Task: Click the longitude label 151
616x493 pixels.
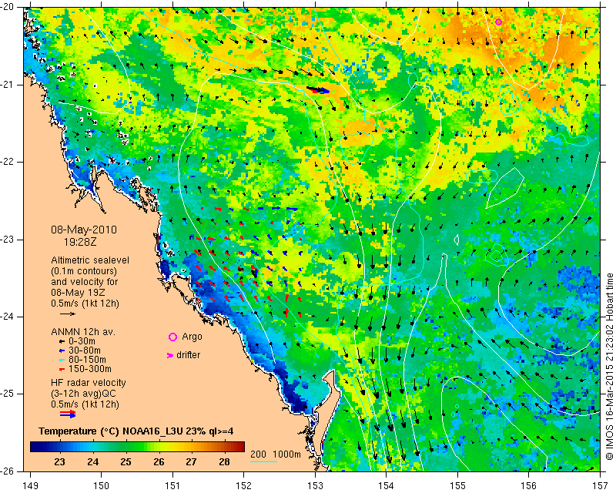Action: point(172,486)
